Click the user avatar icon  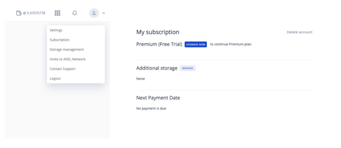[x=94, y=13]
